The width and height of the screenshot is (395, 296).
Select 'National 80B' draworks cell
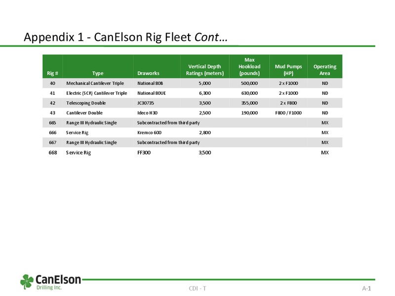tap(150, 83)
